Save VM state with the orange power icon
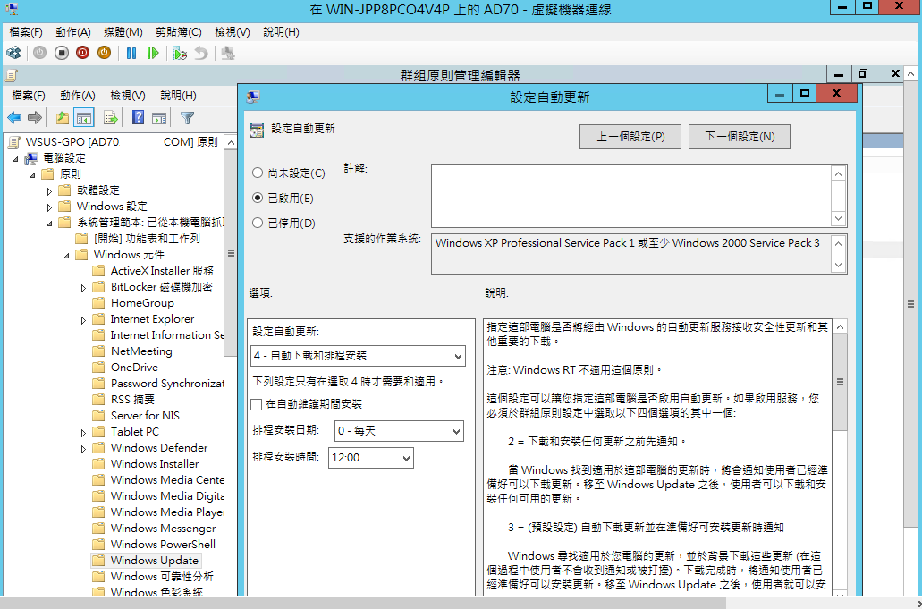 104,53
